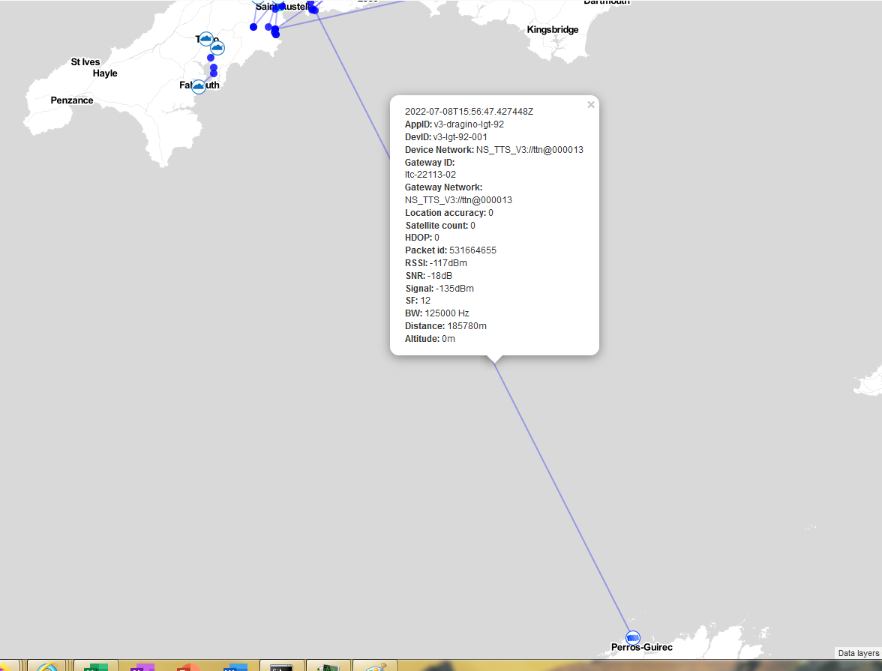The height and width of the screenshot is (671, 882).
Task: Open Word from the taskbar
Action: [235, 666]
